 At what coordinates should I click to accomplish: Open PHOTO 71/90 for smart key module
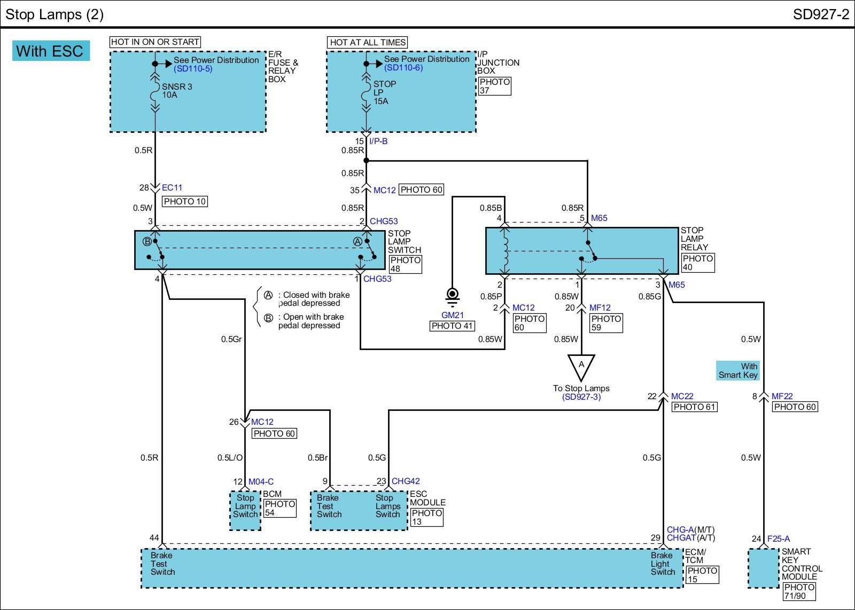click(799, 591)
